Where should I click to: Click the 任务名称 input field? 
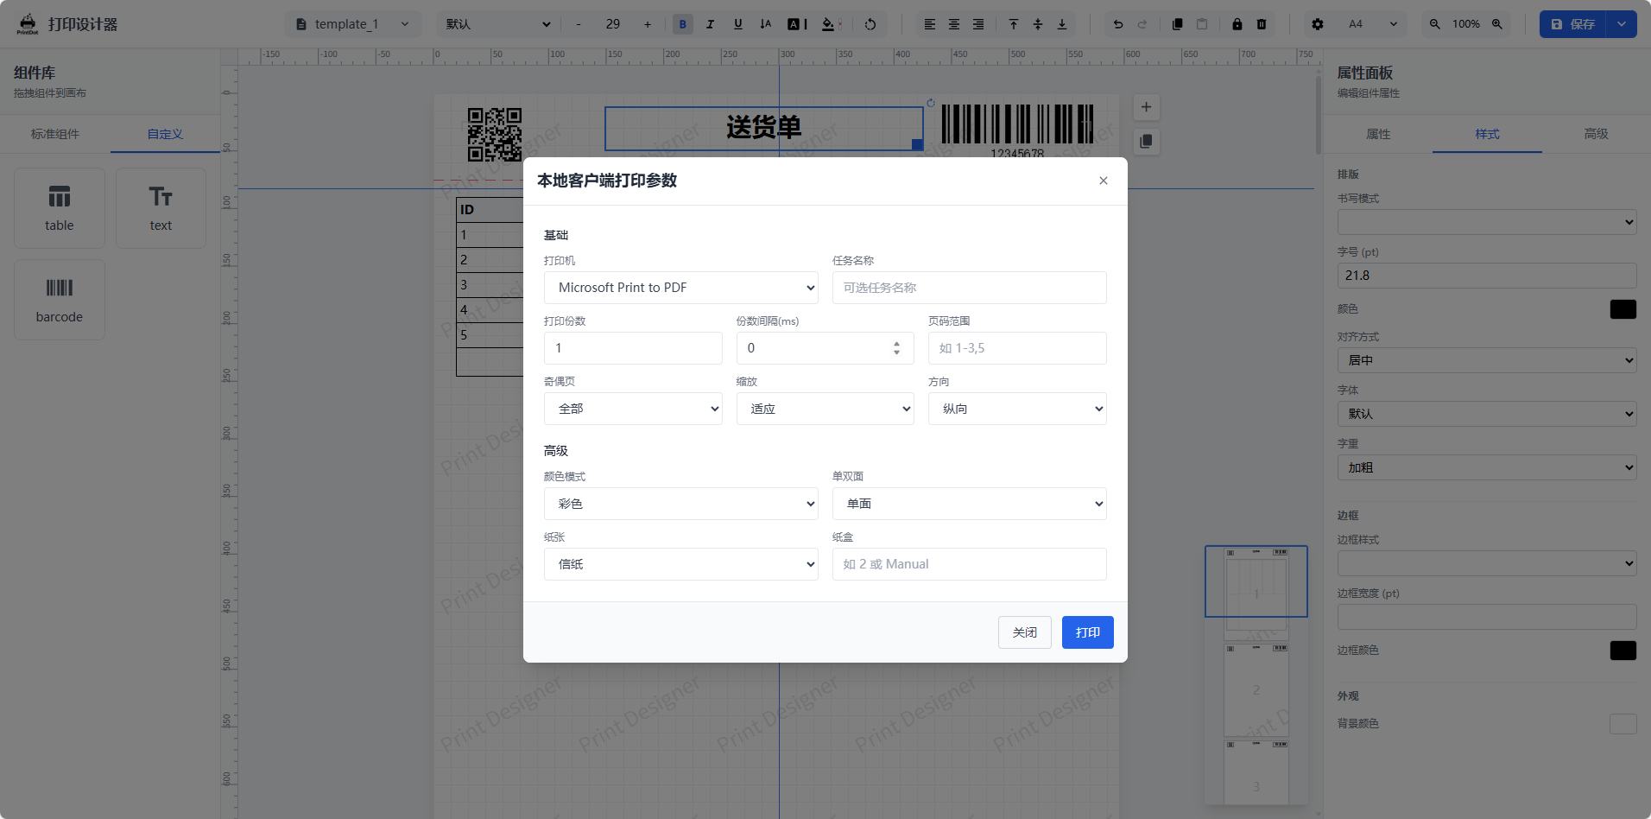pyautogui.click(x=970, y=288)
